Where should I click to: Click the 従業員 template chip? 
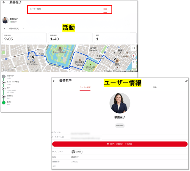77,152
